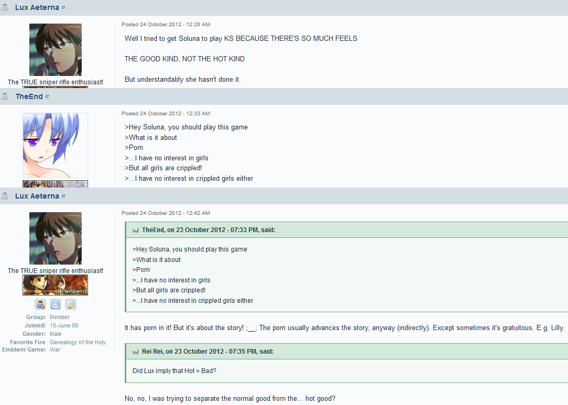Click the snapback arrow in TheEnd quote header
Screen dimensions: 568x405
[x=136, y=230]
